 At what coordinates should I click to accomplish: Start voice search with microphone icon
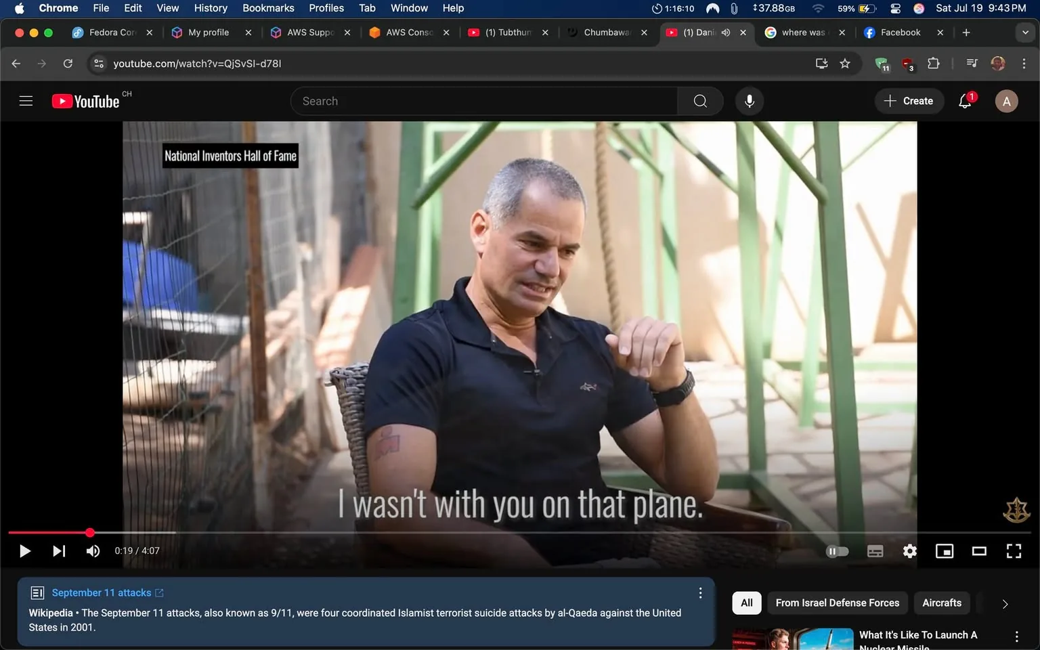click(750, 100)
